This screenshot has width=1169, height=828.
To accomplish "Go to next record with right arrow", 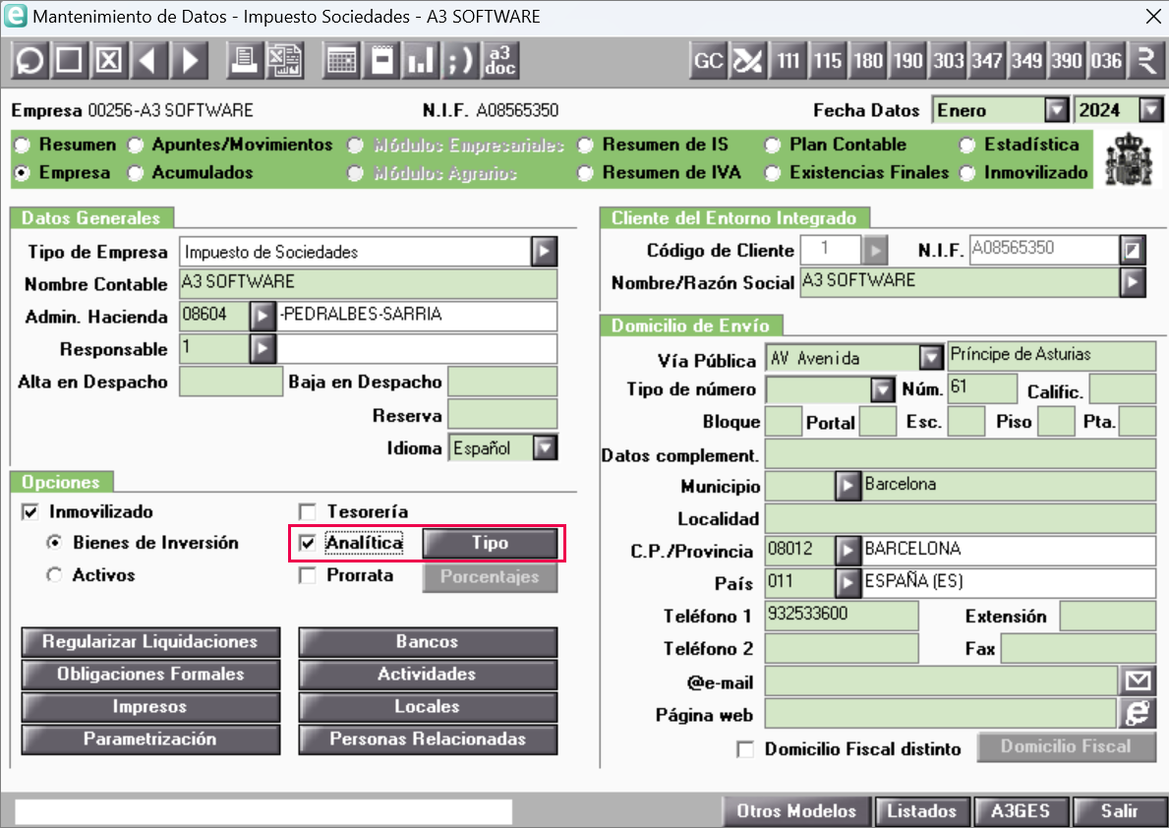I will [190, 60].
